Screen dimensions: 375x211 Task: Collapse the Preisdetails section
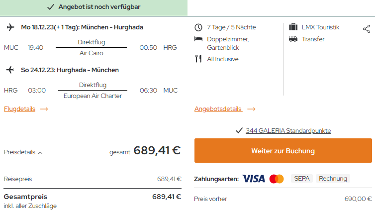[x=23, y=152]
